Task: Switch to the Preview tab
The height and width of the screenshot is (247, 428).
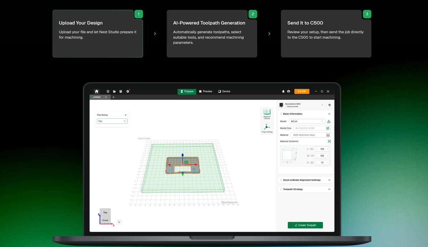Action: pyautogui.click(x=205, y=91)
